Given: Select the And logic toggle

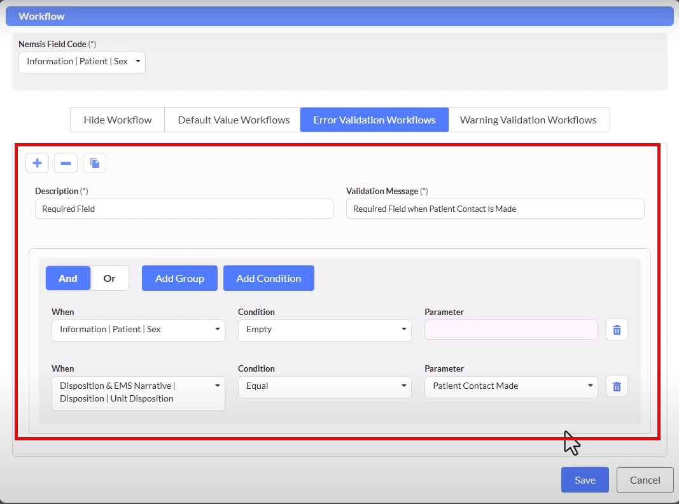Looking at the screenshot, I should click(68, 278).
